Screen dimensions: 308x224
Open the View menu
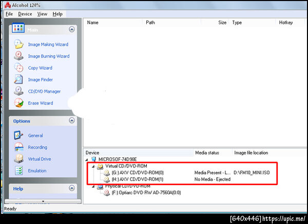pyautogui.click(x=42, y=14)
